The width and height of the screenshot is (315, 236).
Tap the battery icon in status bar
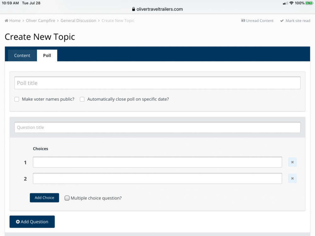pyautogui.click(x=309, y=3)
